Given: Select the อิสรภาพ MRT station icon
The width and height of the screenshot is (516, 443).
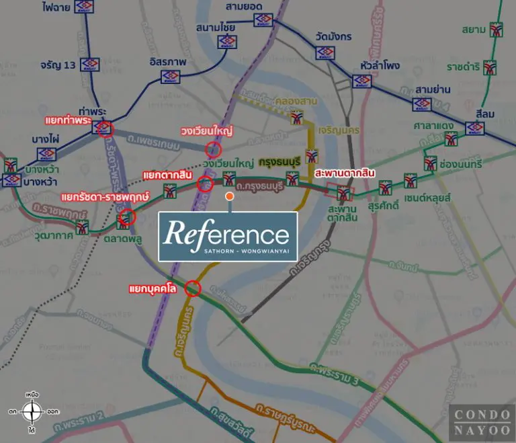Looking at the screenshot, I should point(171,77).
